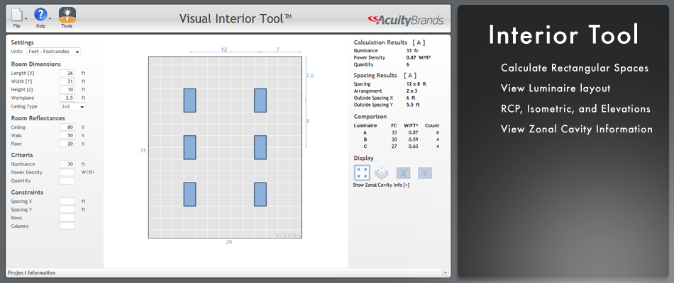674x283 pixels.
Task: Click the Tools lightbulb icon
Action: 67,15
